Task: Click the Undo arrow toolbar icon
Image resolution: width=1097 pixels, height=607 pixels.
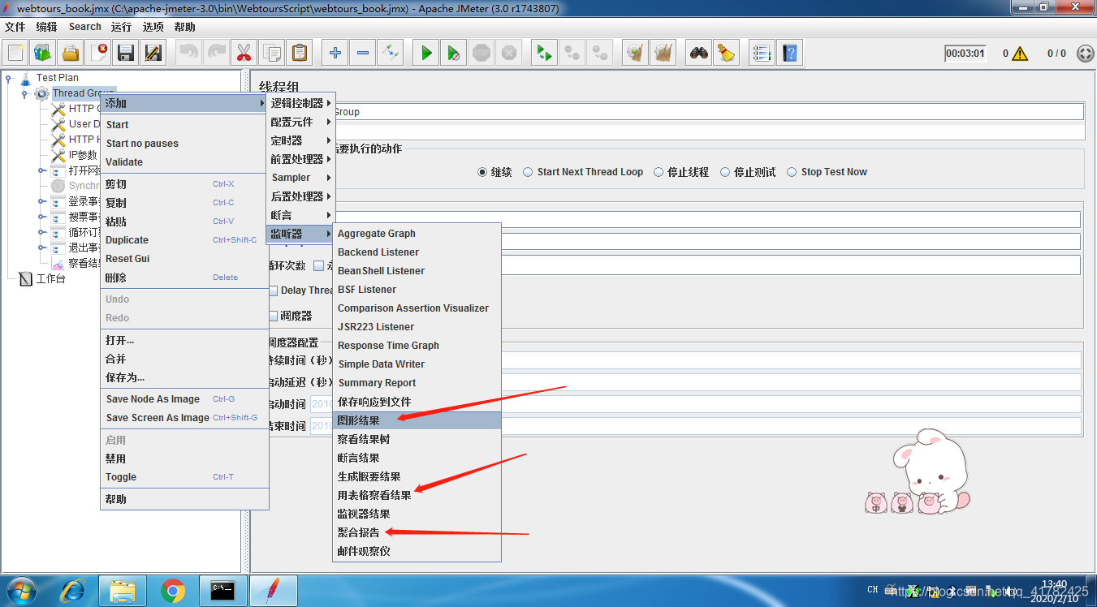Action: click(x=188, y=54)
